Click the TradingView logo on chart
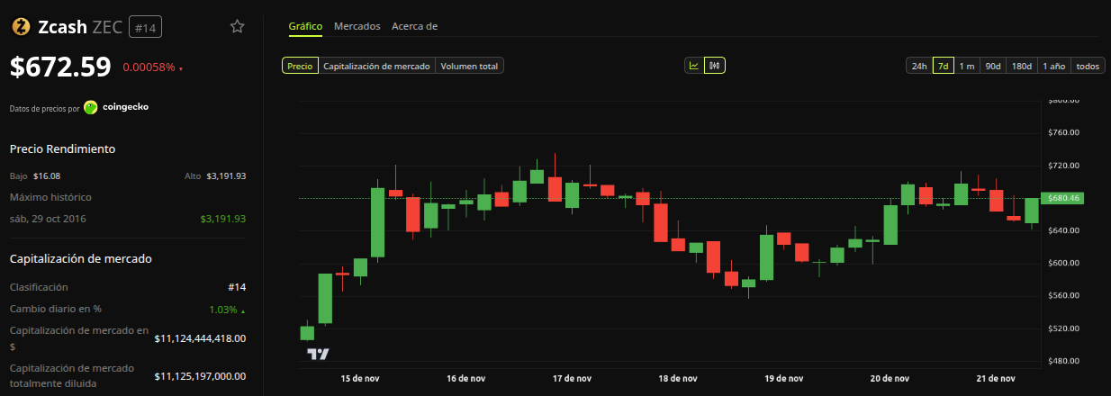 pyautogui.click(x=318, y=355)
